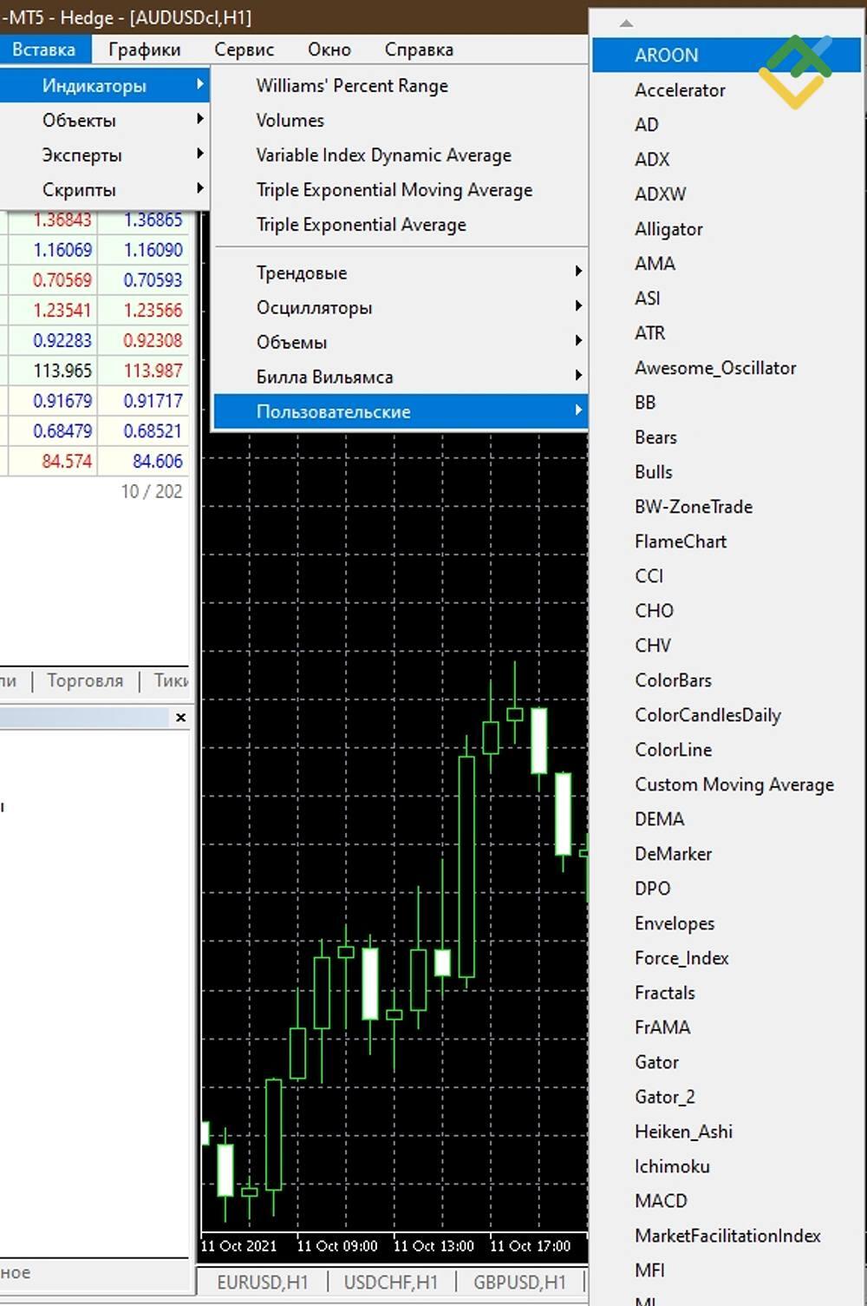Choose the ColorLine indicator

727,749
